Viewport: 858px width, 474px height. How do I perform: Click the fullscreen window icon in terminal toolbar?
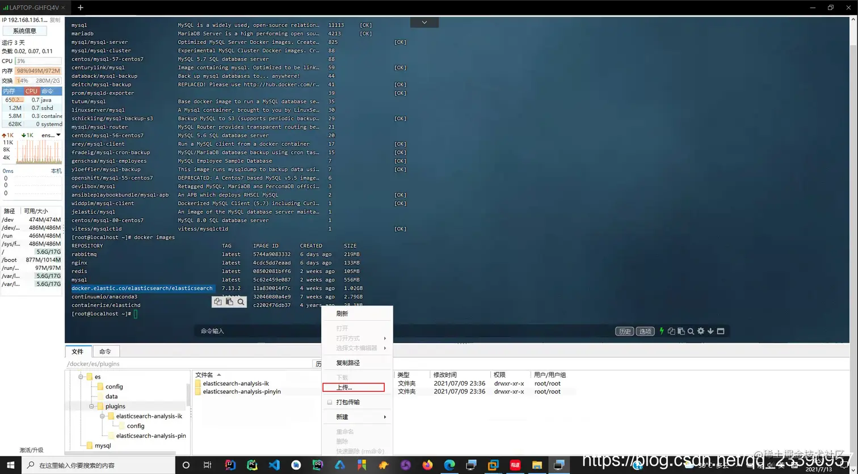(721, 331)
